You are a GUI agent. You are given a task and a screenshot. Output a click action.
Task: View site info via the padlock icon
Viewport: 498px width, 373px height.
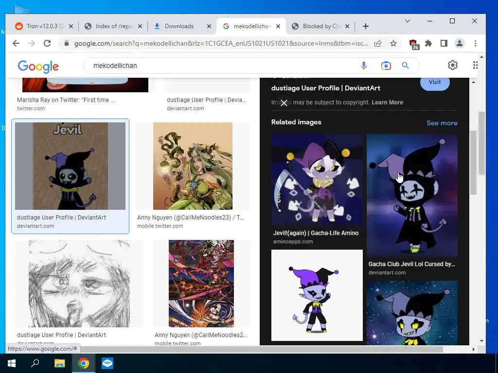(66, 43)
